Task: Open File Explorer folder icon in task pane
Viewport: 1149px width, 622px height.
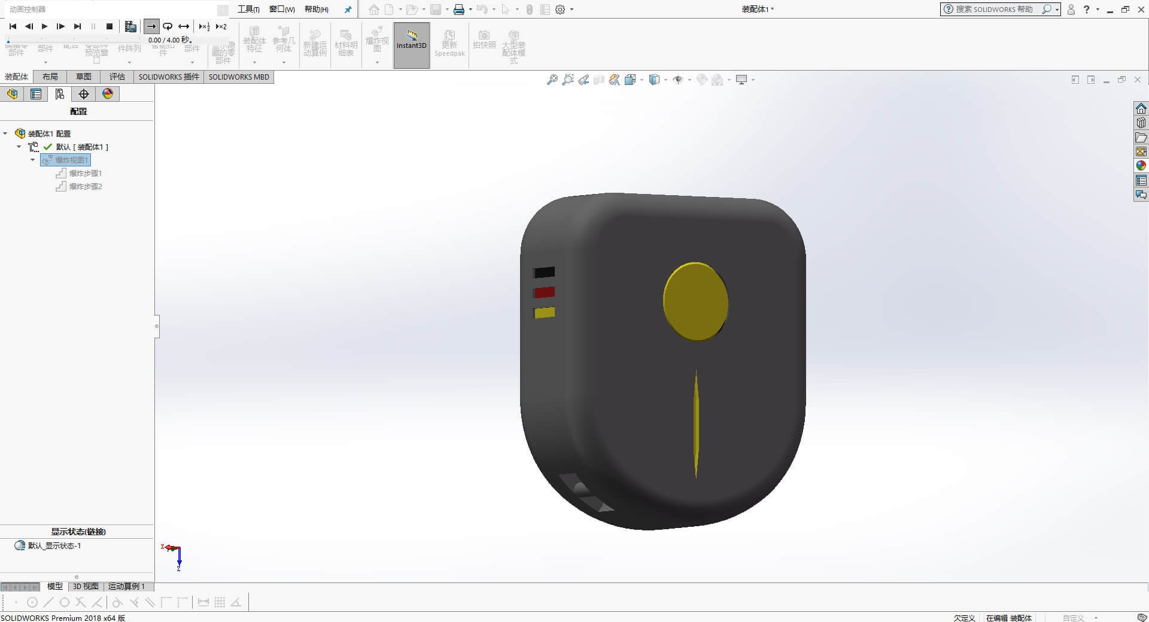Action: click(x=1141, y=137)
